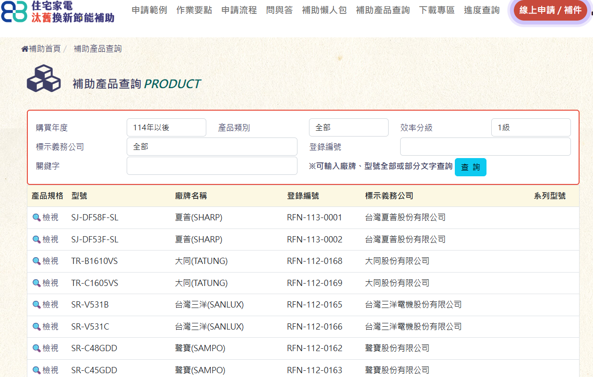
Task: Click 台灣三洋(SANLUX) brand in SR-V531B row
Action: (210, 305)
